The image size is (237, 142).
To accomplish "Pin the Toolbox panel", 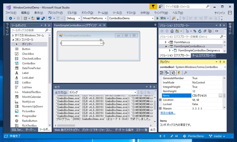I will click(x=45, y=25).
